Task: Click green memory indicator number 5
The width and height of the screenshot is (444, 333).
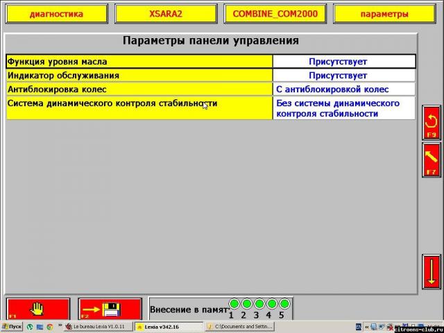Action: (284, 304)
